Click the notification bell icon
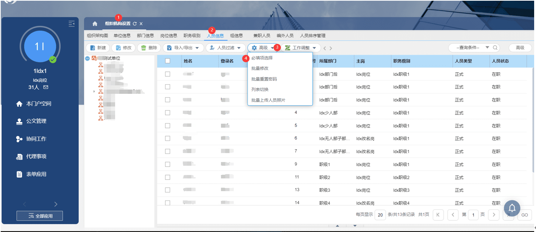 512,208
